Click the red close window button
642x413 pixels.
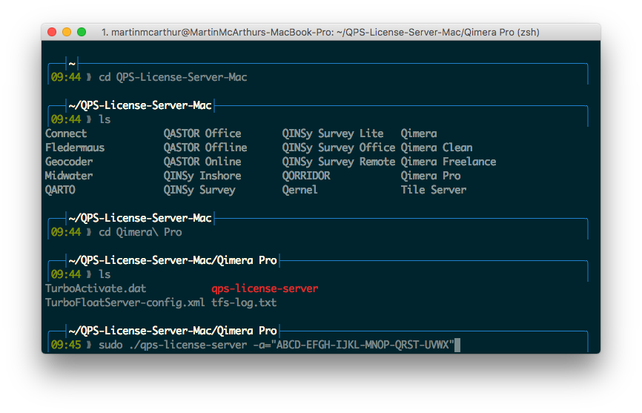(52, 32)
